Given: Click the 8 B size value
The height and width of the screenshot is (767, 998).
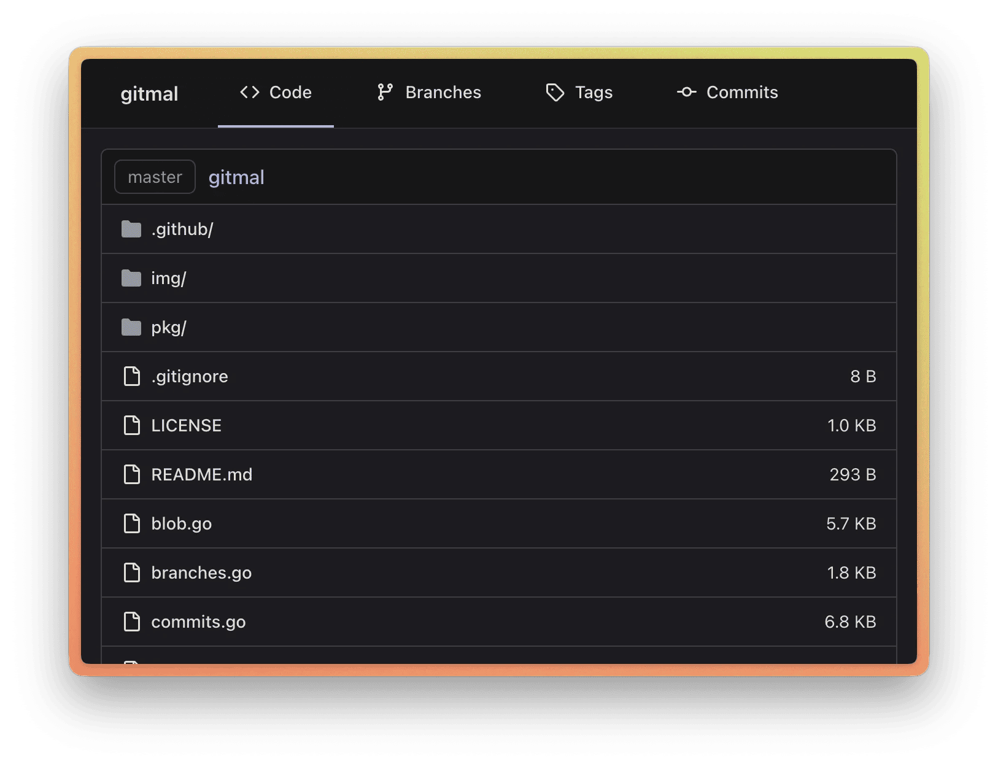Looking at the screenshot, I should click(863, 376).
